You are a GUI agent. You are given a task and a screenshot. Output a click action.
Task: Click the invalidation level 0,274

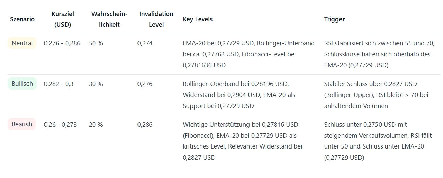pos(145,43)
